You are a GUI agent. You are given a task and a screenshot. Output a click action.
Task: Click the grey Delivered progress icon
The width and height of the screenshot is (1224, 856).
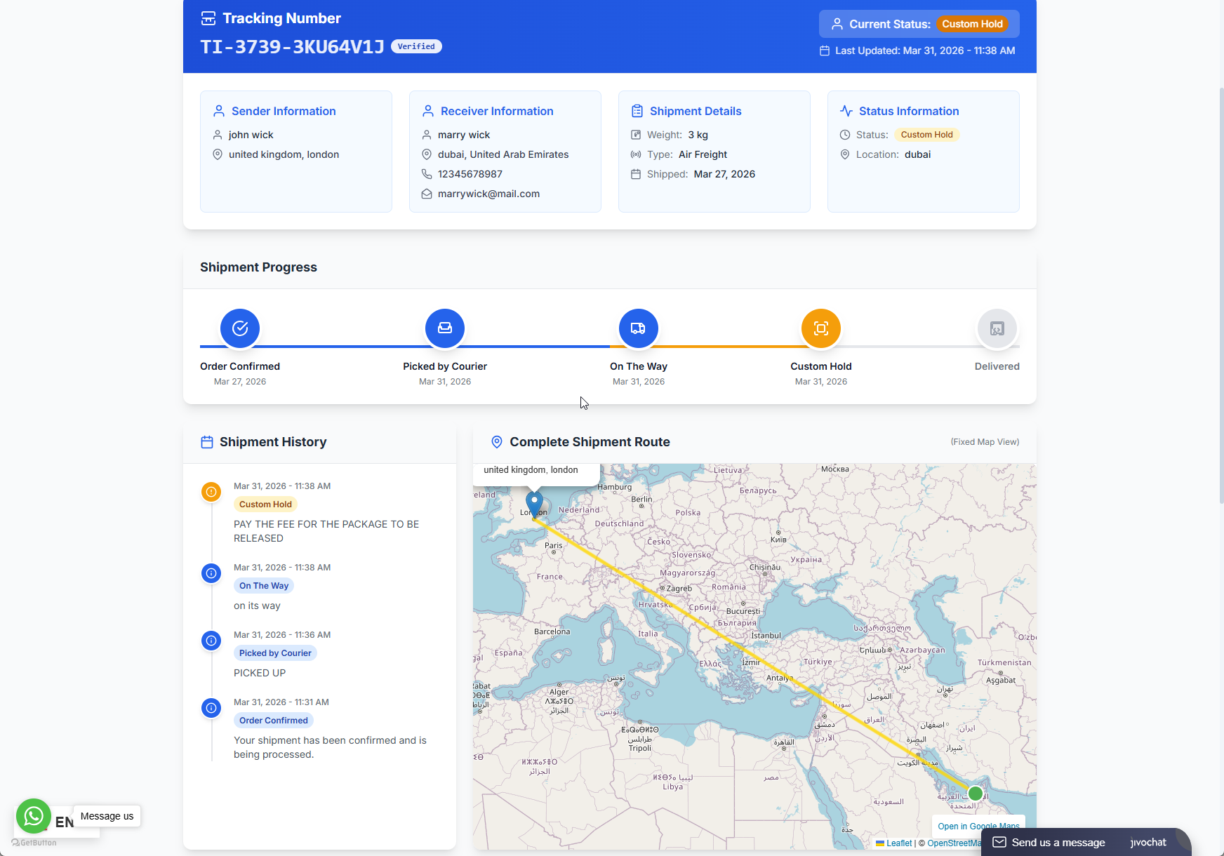pyautogui.click(x=997, y=328)
